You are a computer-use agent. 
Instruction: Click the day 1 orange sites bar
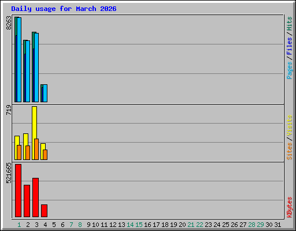click(x=19, y=152)
